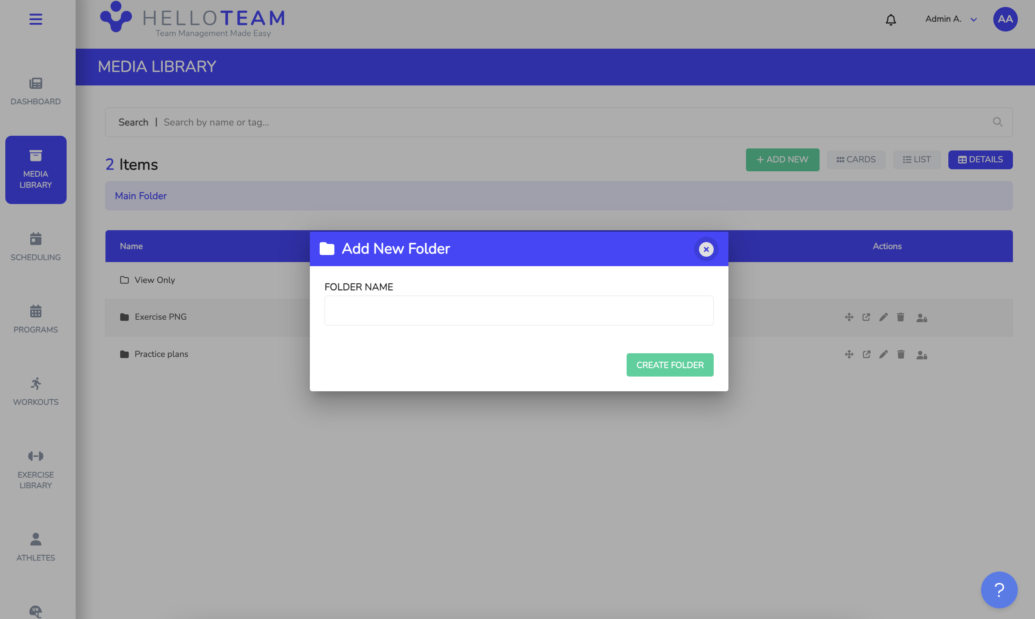This screenshot has height=619, width=1035.
Task: Open the AA profile avatar menu
Action: click(1005, 19)
